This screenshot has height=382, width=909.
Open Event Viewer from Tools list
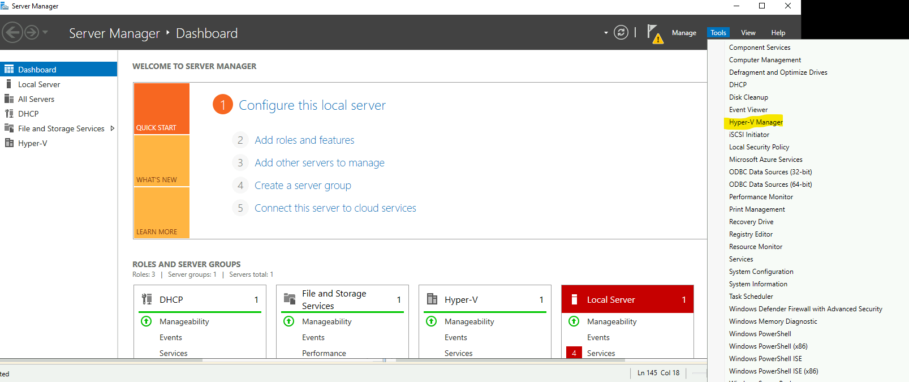[748, 110]
